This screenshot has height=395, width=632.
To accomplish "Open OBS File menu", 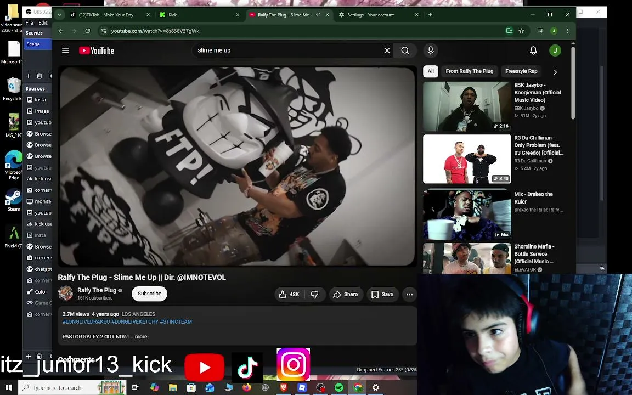I will pyautogui.click(x=30, y=22).
